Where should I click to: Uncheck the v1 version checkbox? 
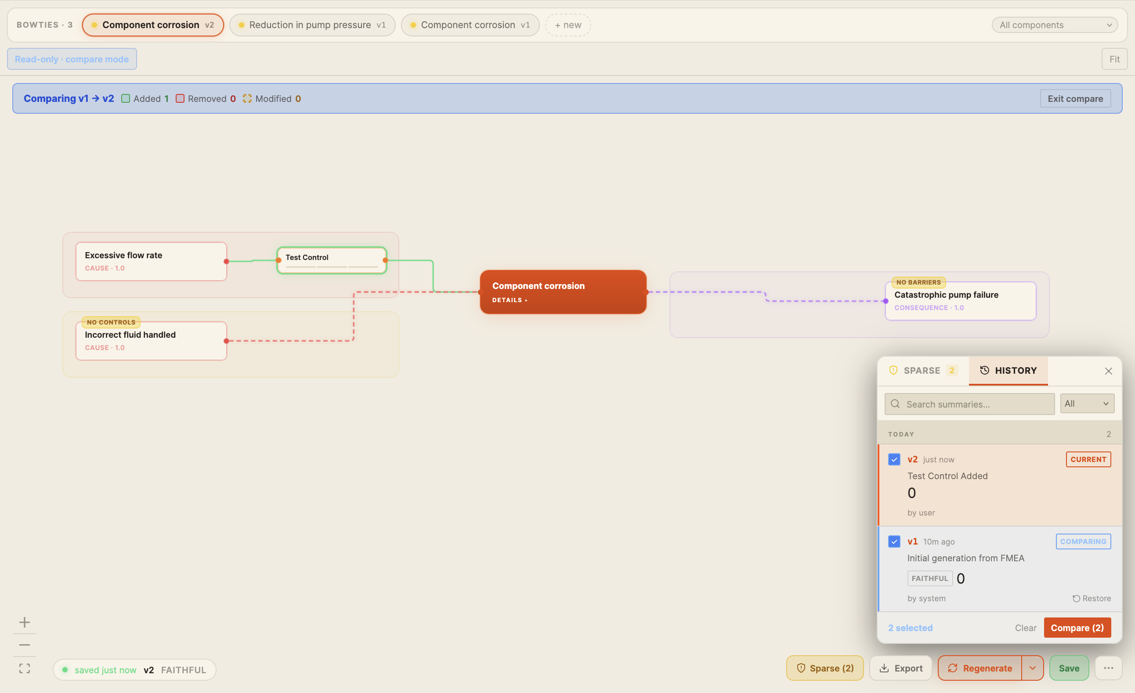coord(894,541)
